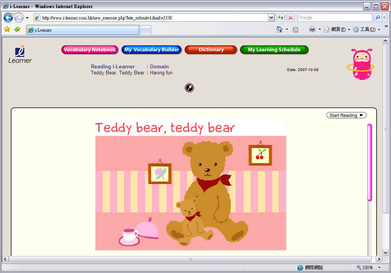Click the RSS feeds icon
391x273 pixels.
pyautogui.click(x=296, y=29)
